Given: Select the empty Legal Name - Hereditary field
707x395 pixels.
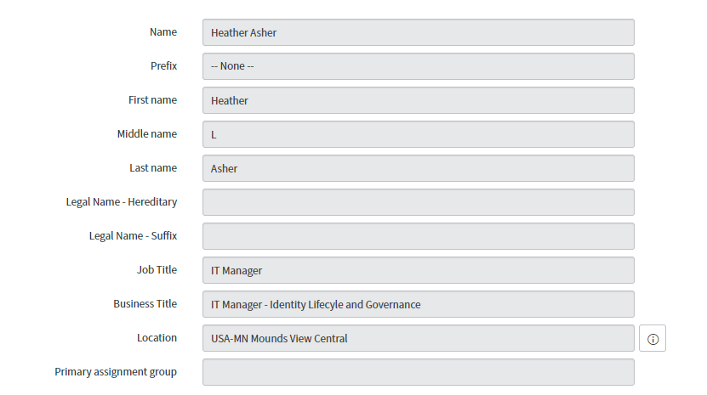Looking at the screenshot, I should click(x=418, y=202).
